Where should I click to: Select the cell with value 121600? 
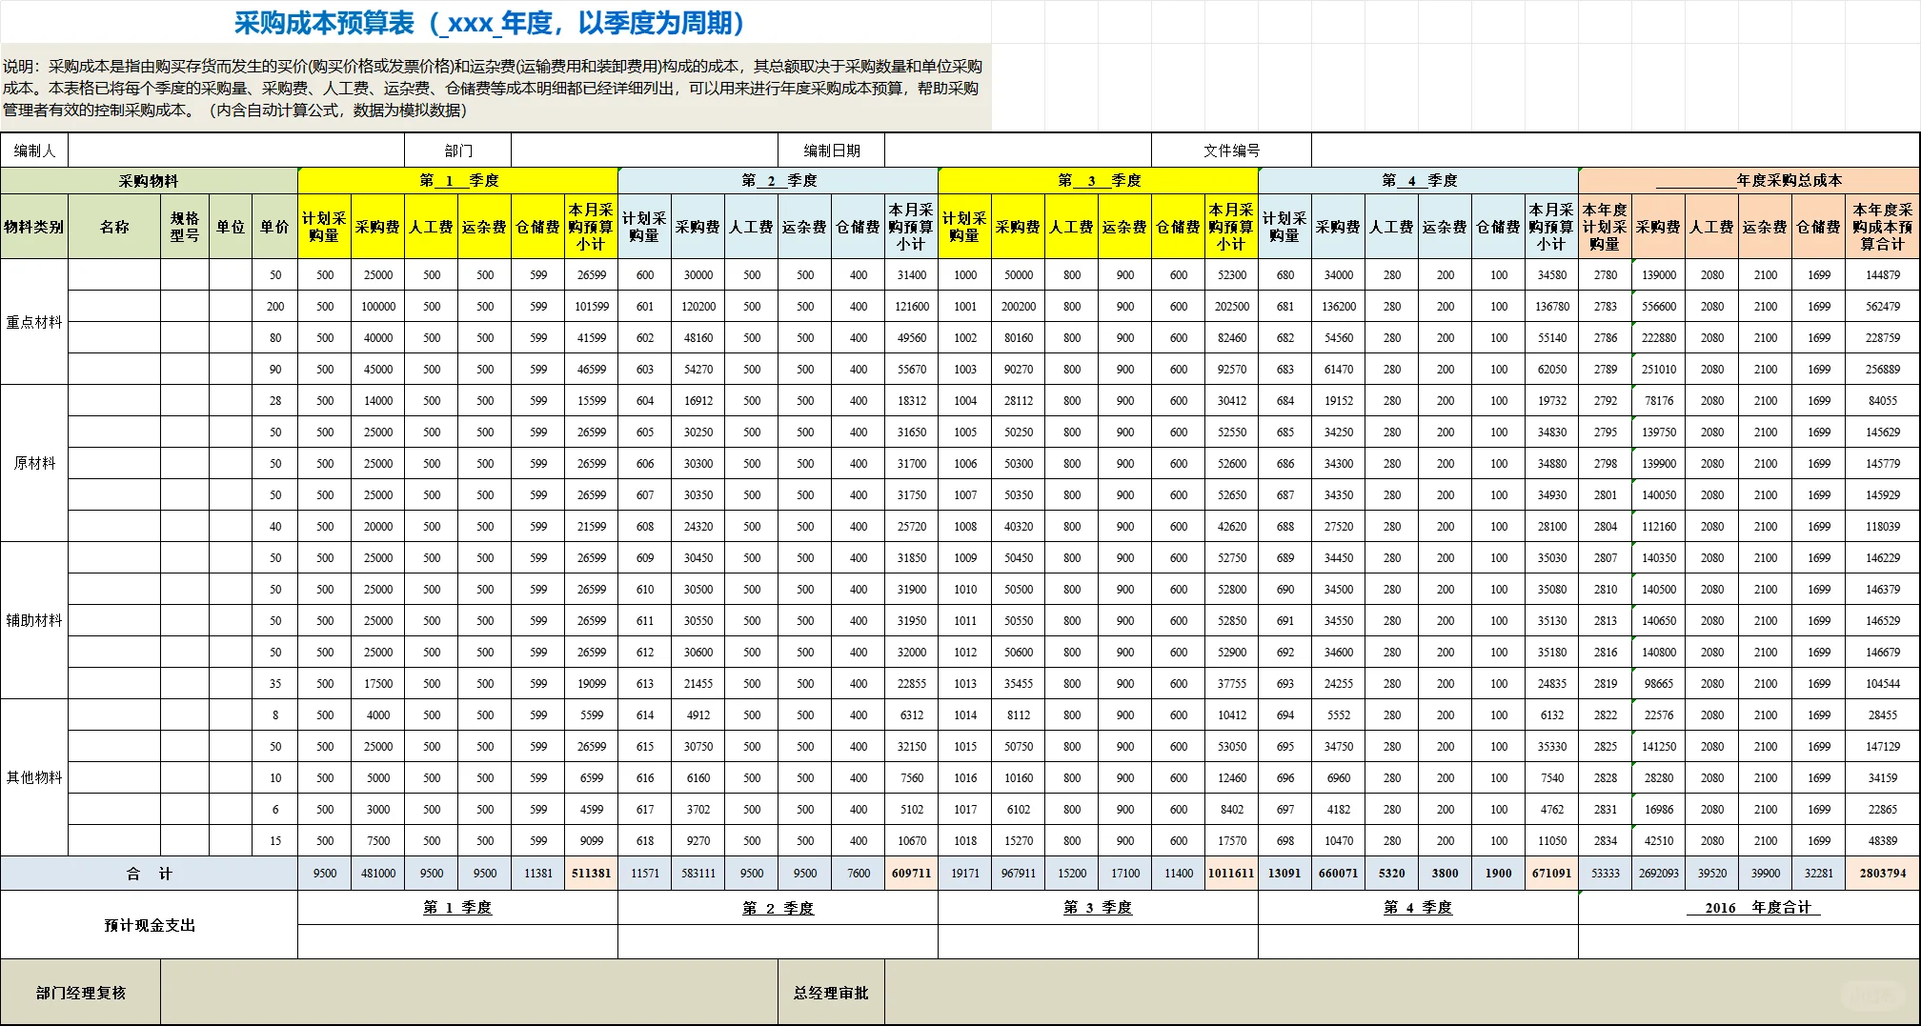pos(912,307)
